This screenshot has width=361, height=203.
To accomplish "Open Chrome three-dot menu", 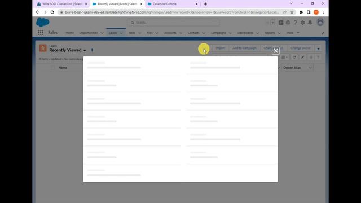I will pos(323,12).
